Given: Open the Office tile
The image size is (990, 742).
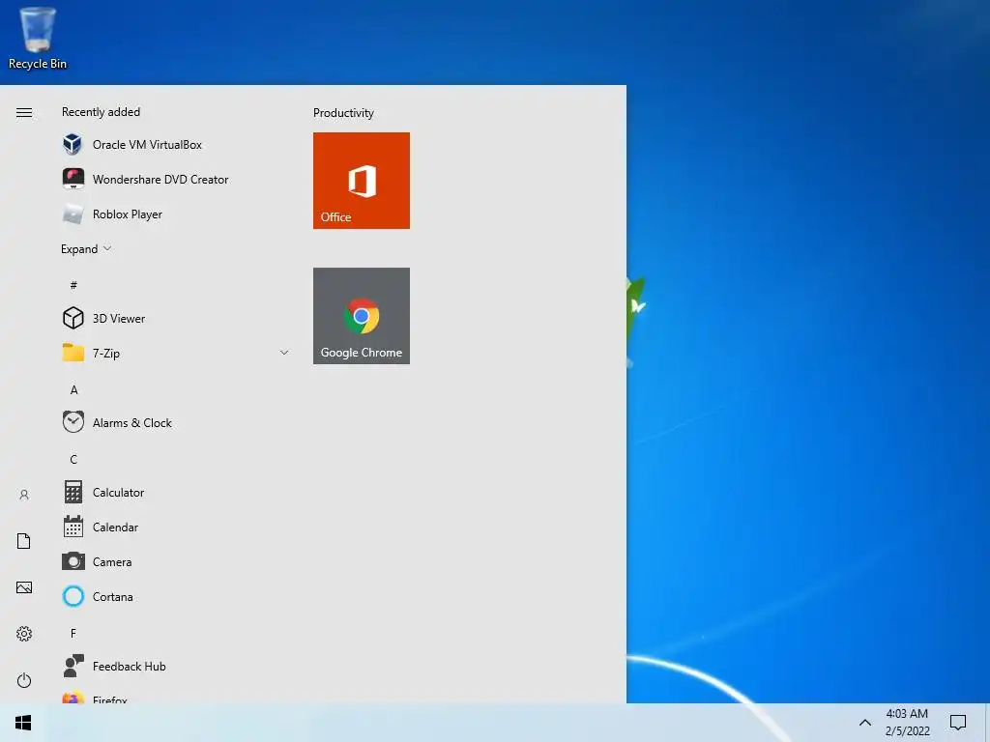Looking at the screenshot, I should click(362, 181).
